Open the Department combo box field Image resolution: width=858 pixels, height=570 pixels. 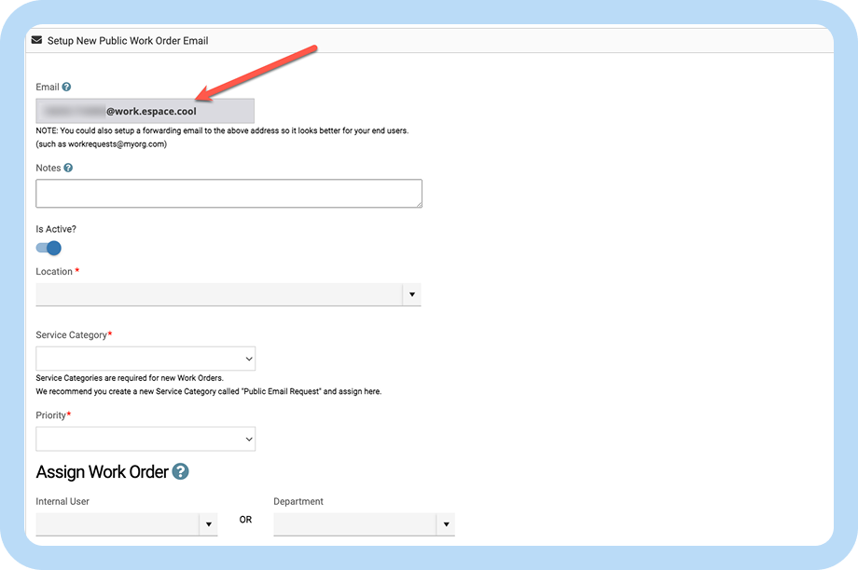pos(354,524)
